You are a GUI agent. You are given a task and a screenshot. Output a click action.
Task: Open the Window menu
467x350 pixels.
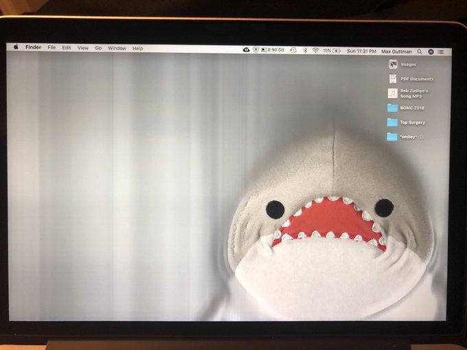(x=117, y=48)
